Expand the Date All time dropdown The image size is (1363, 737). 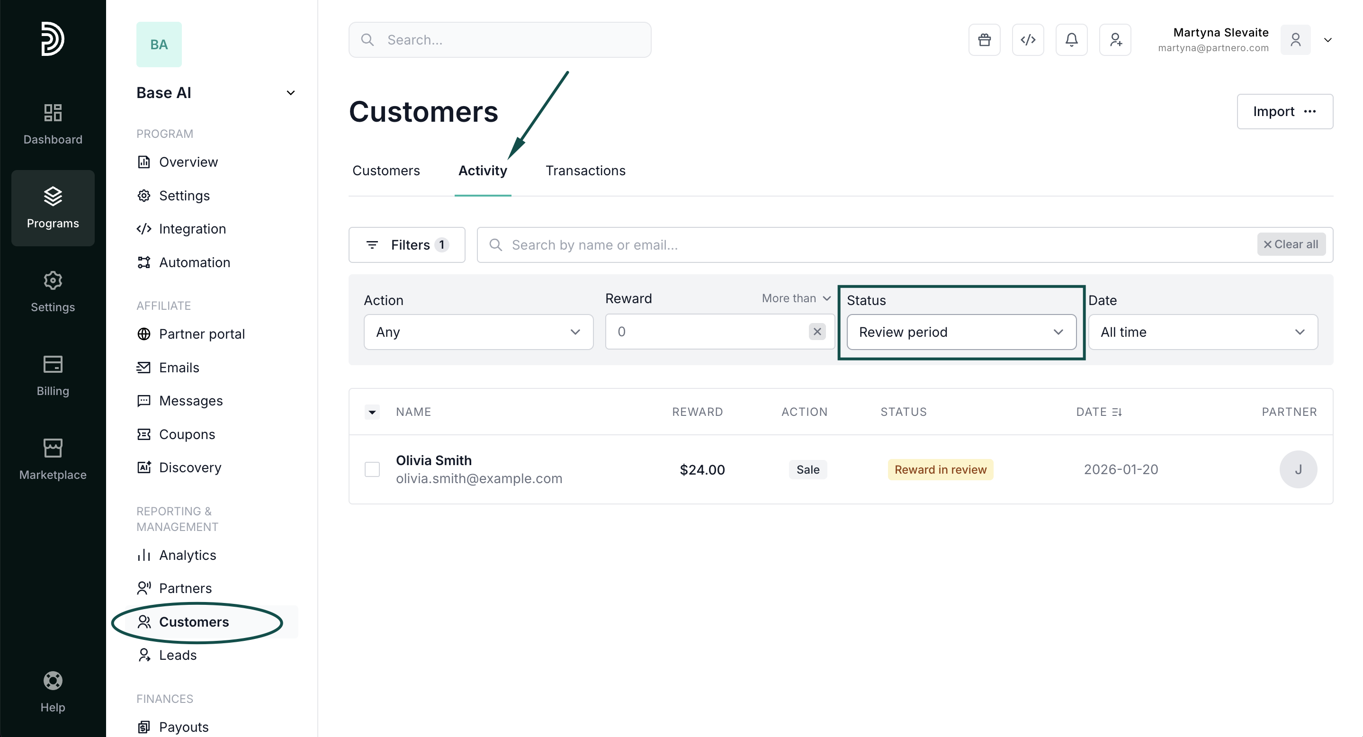pos(1202,332)
